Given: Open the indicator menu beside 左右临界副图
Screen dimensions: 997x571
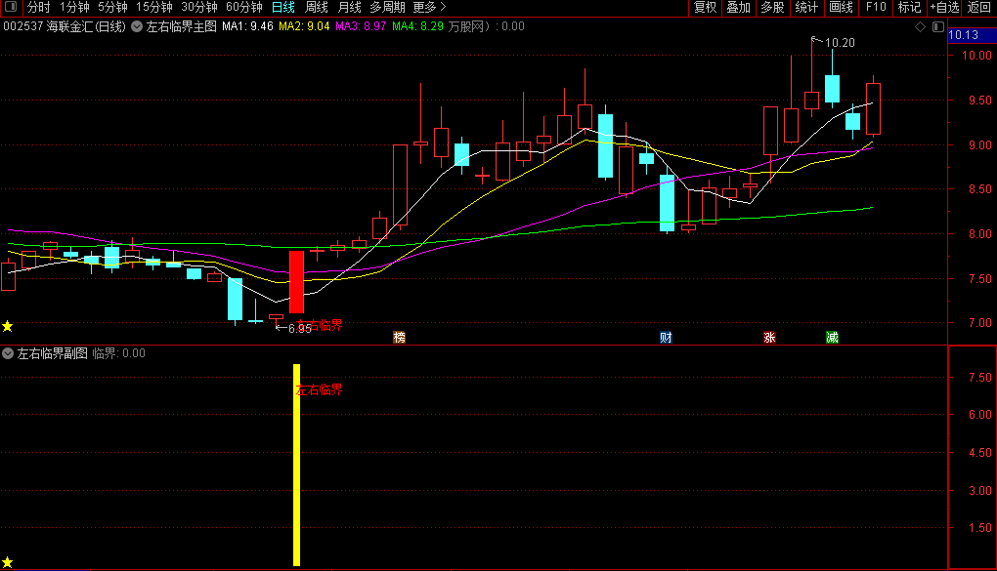Looking at the screenshot, I should (x=8, y=353).
